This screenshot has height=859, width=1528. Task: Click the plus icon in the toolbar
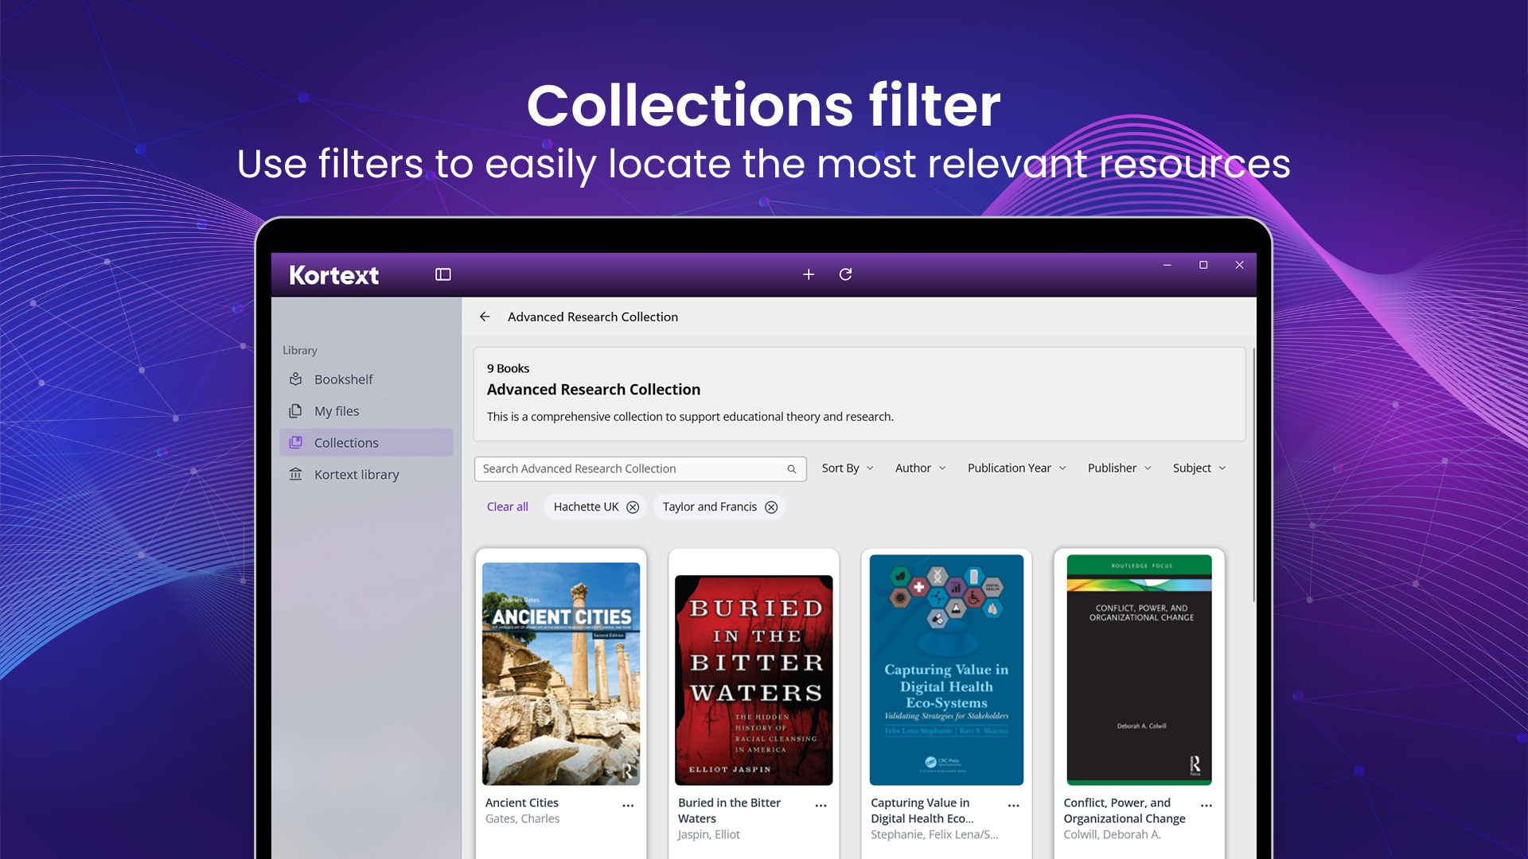pos(809,274)
